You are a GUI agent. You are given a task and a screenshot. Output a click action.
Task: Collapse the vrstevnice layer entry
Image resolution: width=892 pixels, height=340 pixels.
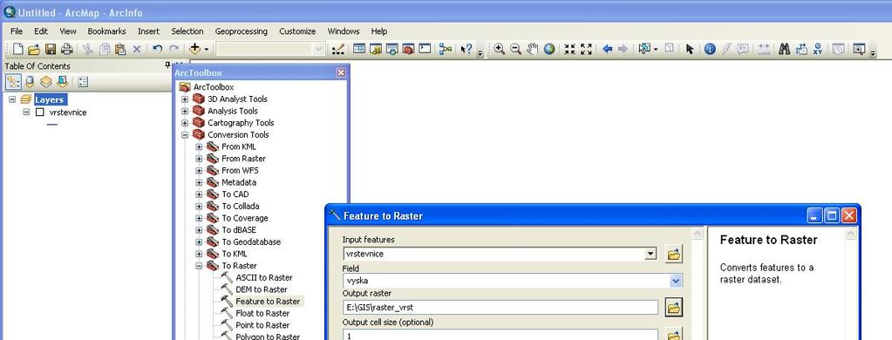26,112
